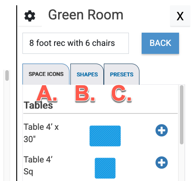Click the blue BACK button
The height and width of the screenshot is (181, 194).
pos(160,43)
